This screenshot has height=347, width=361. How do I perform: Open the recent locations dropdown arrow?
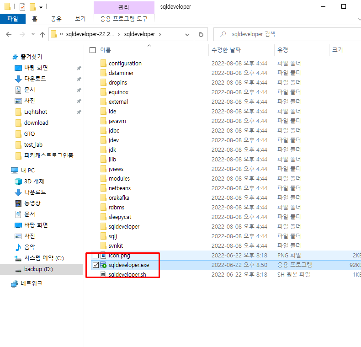click(x=33, y=34)
